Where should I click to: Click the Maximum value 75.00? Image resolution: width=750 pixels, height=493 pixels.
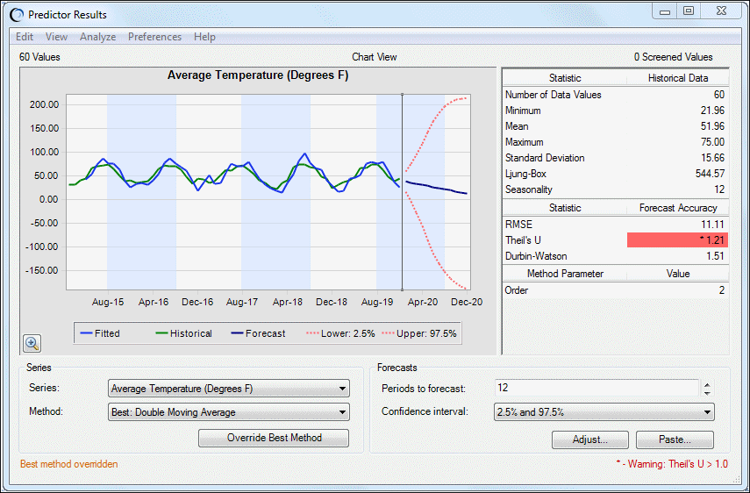713,142
